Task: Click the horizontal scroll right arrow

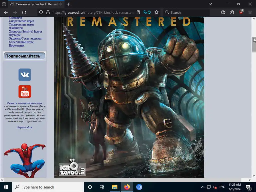Action: [250, 180]
